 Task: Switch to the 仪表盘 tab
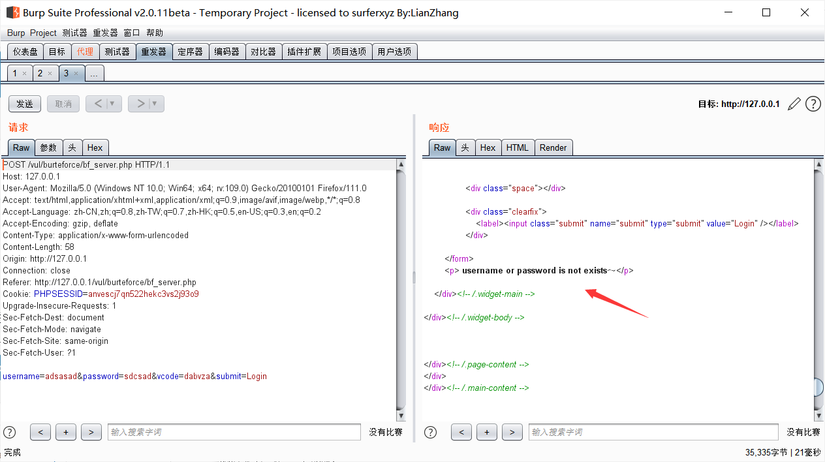(25, 52)
